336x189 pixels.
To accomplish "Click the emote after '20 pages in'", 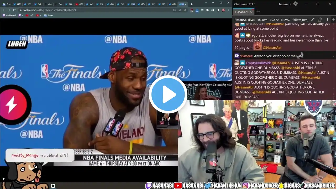I will [258, 46].
